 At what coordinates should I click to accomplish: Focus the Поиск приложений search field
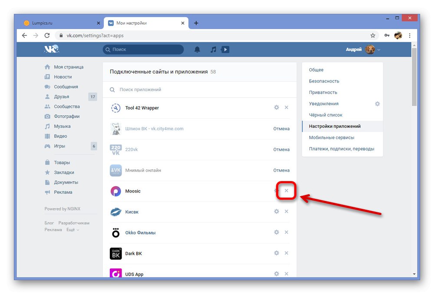point(200,89)
